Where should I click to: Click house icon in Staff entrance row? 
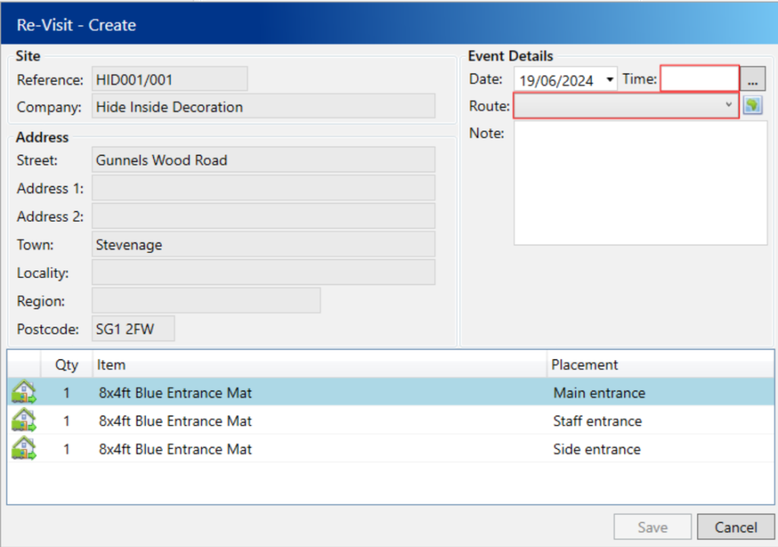(24, 420)
